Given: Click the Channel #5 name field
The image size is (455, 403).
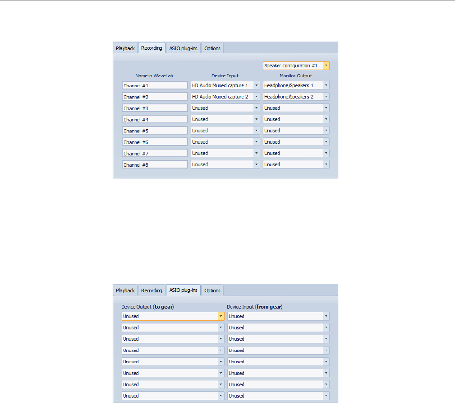Looking at the screenshot, I should pos(155,131).
